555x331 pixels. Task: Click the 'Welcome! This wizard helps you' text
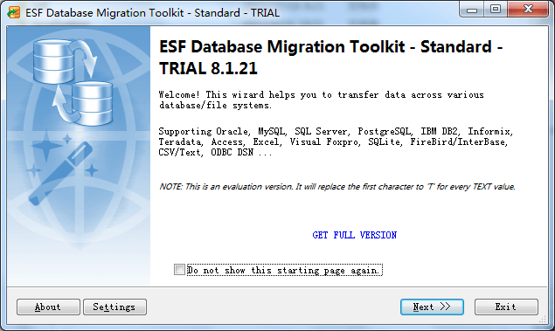[x=322, y=100]
